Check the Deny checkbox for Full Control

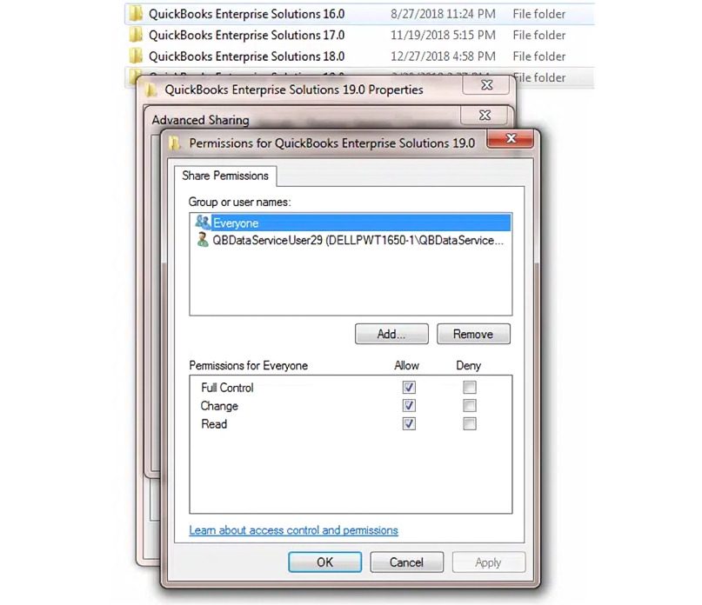(x=470, y=387)
